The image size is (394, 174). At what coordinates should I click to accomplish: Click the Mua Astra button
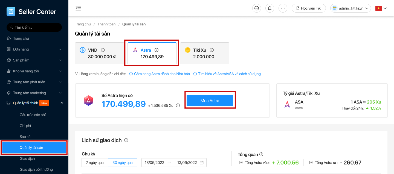(210, 101)
